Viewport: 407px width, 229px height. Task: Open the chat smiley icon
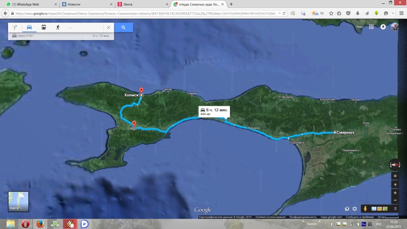pyautogui.click(x=386, y=13)
